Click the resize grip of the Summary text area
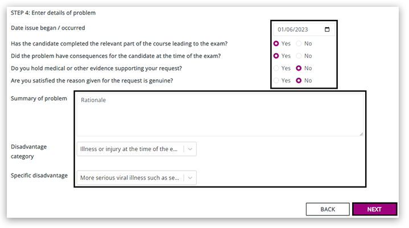This screenshot has width=409, height=228. tap(361, 134)
